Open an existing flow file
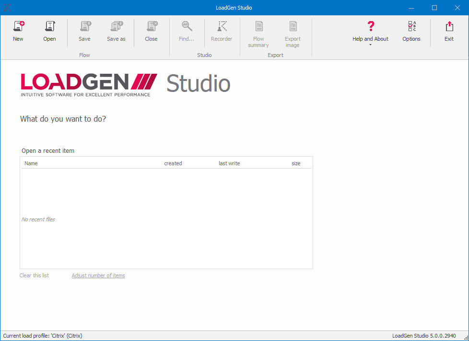Viewport: 469px width, 341px height. [x=50, y=31]
